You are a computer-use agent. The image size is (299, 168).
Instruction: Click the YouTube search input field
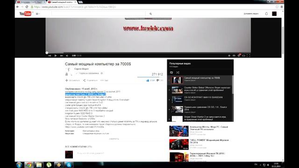point(99,14)
